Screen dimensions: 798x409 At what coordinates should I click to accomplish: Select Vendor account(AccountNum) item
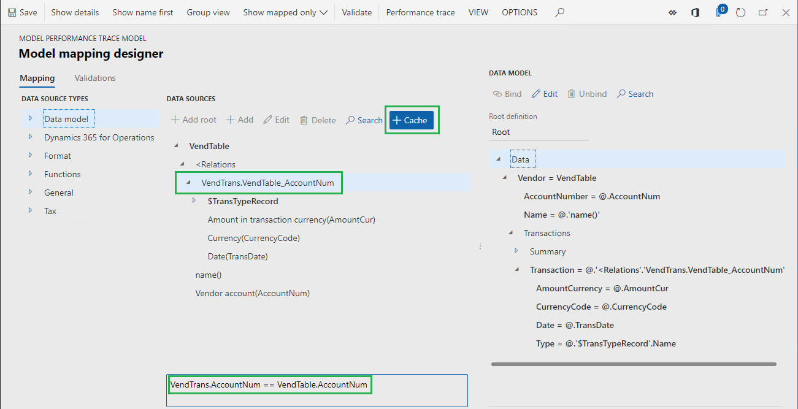click(252, 293)
